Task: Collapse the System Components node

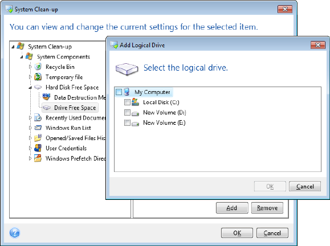Action: coord(22,57)
